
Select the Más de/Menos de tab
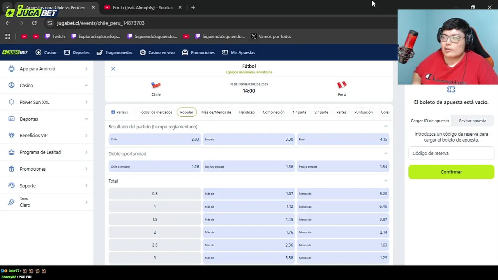(216, 112)
